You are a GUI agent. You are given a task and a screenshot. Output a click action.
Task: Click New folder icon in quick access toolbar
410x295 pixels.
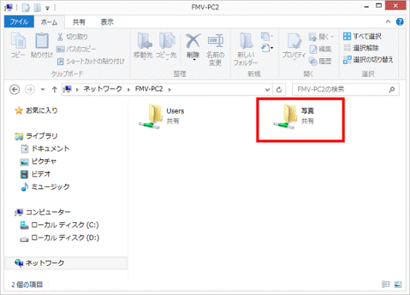click(37, 7)
